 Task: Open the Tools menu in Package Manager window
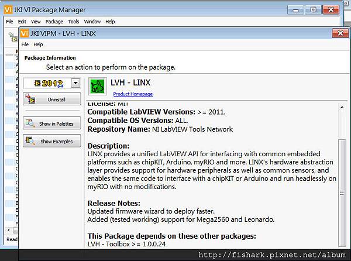click(74, 22)
